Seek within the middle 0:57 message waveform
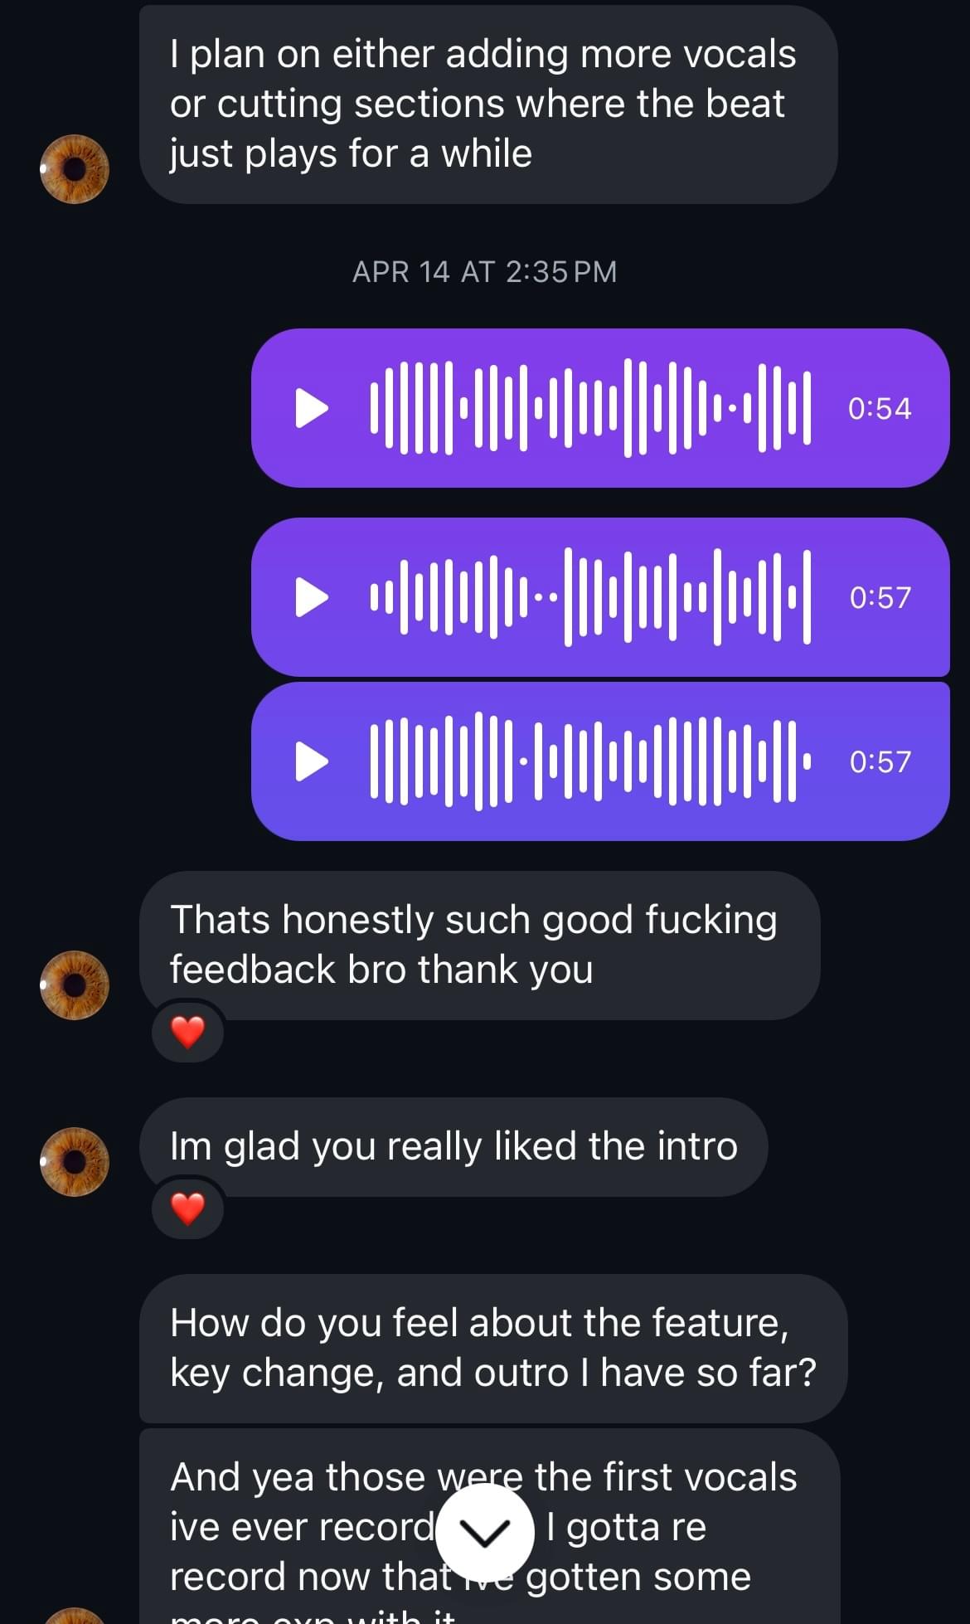 click(x=589, y=597)
